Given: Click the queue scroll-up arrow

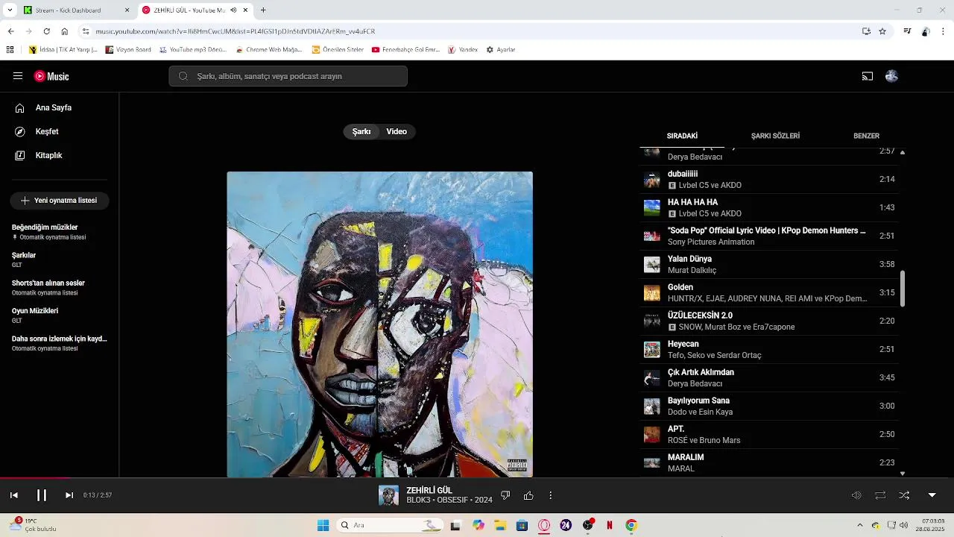Looking at the screenshot, I should click(903, 152).
